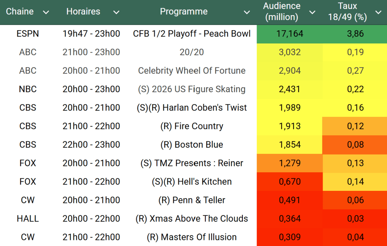
Task: Click the HALL channel cell
Action: 28,219
